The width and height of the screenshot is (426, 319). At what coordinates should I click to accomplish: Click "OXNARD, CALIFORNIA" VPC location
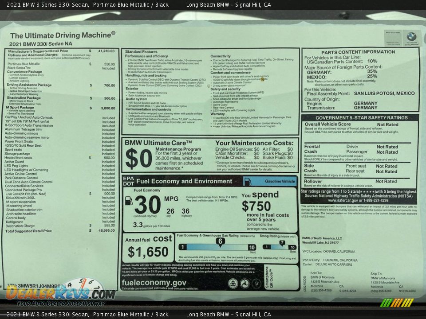tap(339, 252)
